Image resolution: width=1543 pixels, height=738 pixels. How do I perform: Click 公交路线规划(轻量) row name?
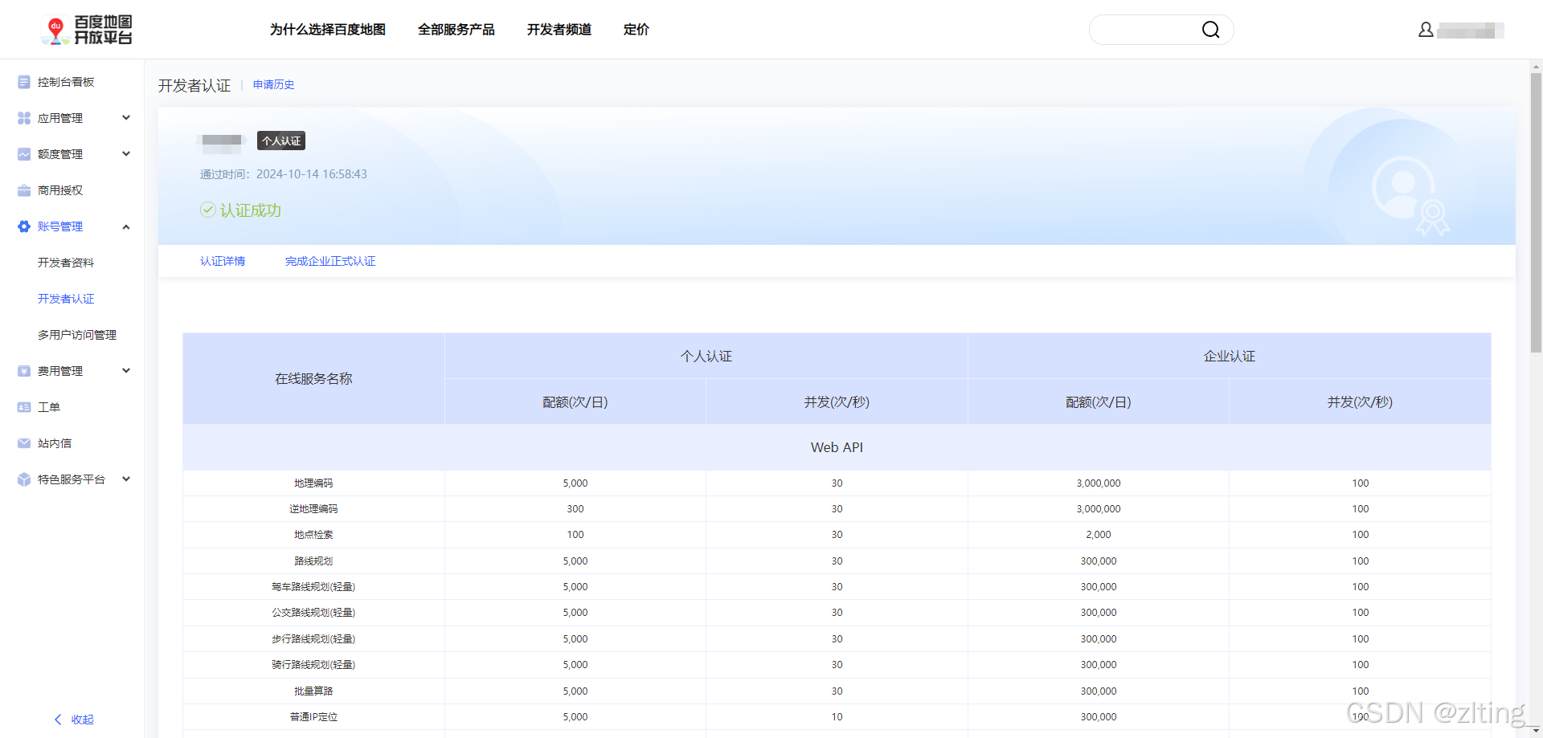tap(313, 613)
